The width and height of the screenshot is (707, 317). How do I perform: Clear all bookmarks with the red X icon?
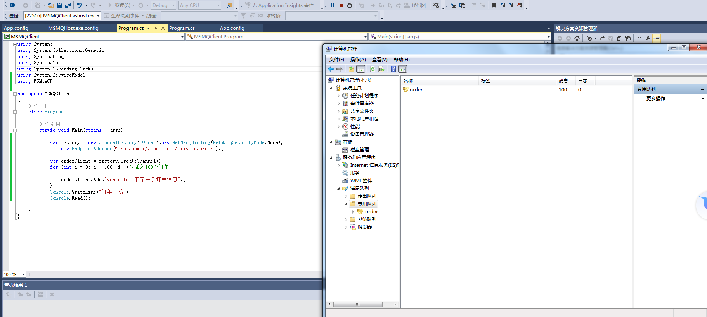[x=520, y=5]
